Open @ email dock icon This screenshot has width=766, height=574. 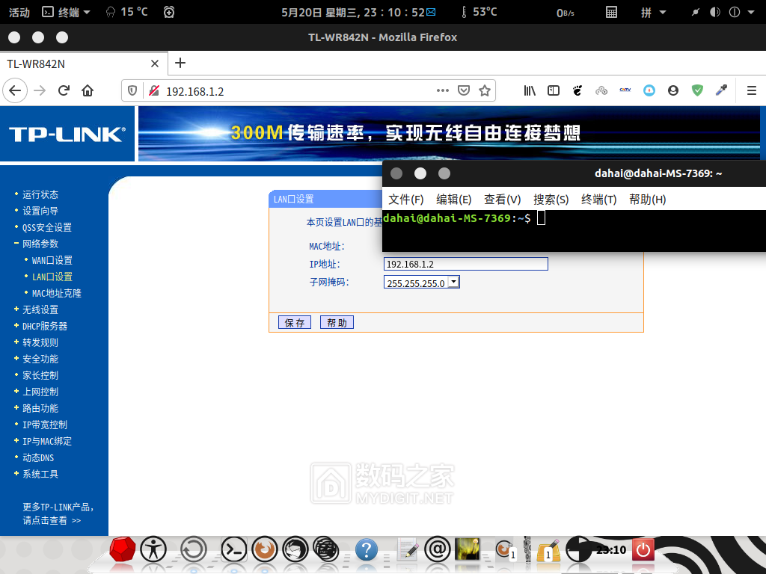pyautogui.click(x=437, y=549)
